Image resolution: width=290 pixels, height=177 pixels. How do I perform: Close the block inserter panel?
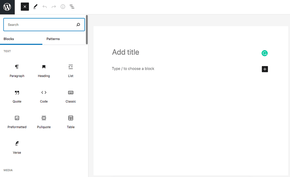pos(25,7)
